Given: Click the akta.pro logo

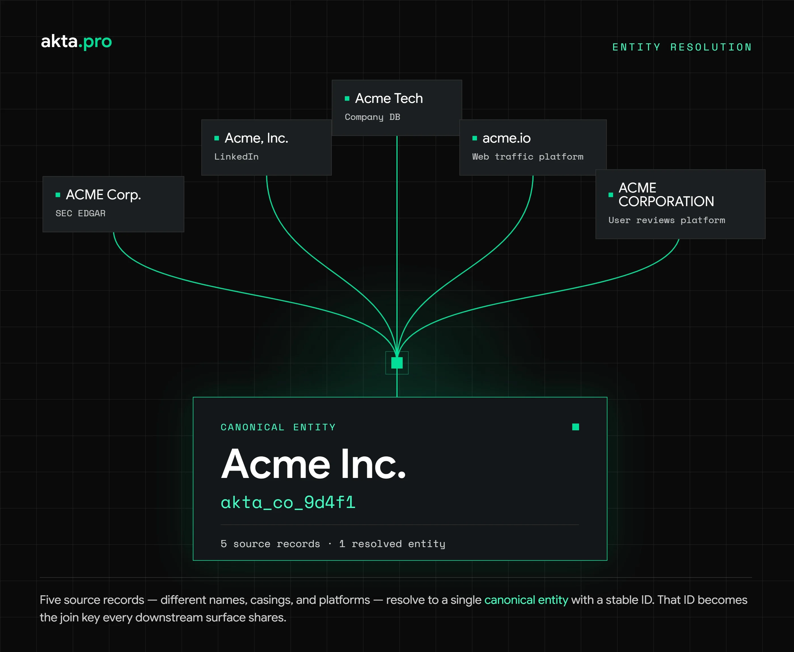Looking at the screenshot, I should [x=76, y=41].
